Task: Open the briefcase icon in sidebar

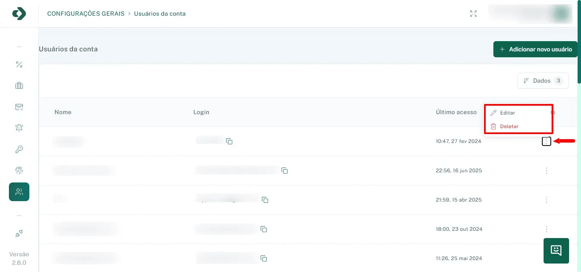Action: tap(19, 86)
